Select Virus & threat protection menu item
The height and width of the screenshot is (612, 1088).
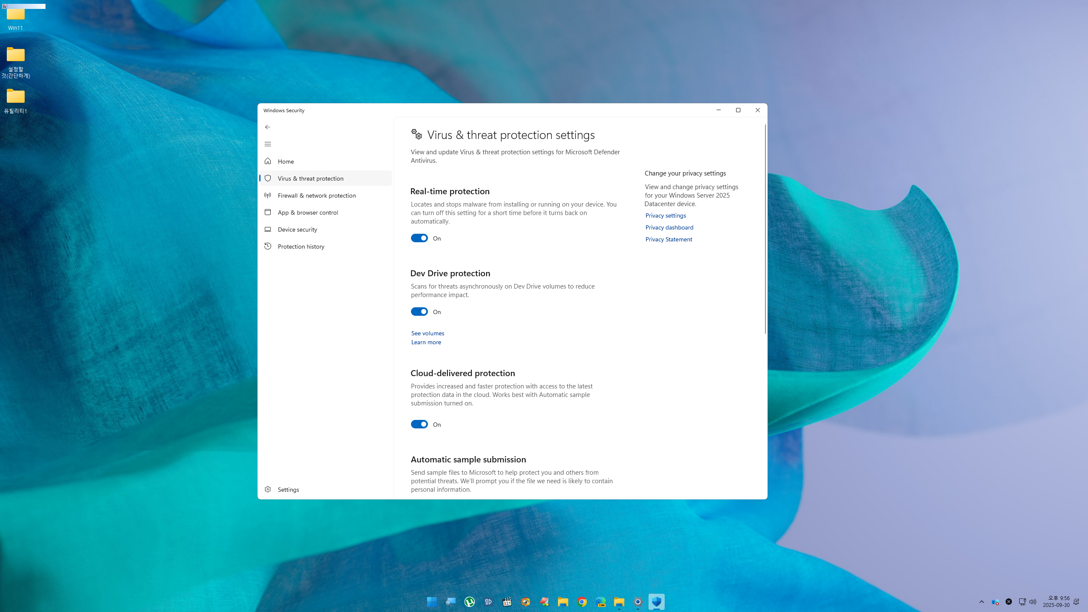coord(310,178)
